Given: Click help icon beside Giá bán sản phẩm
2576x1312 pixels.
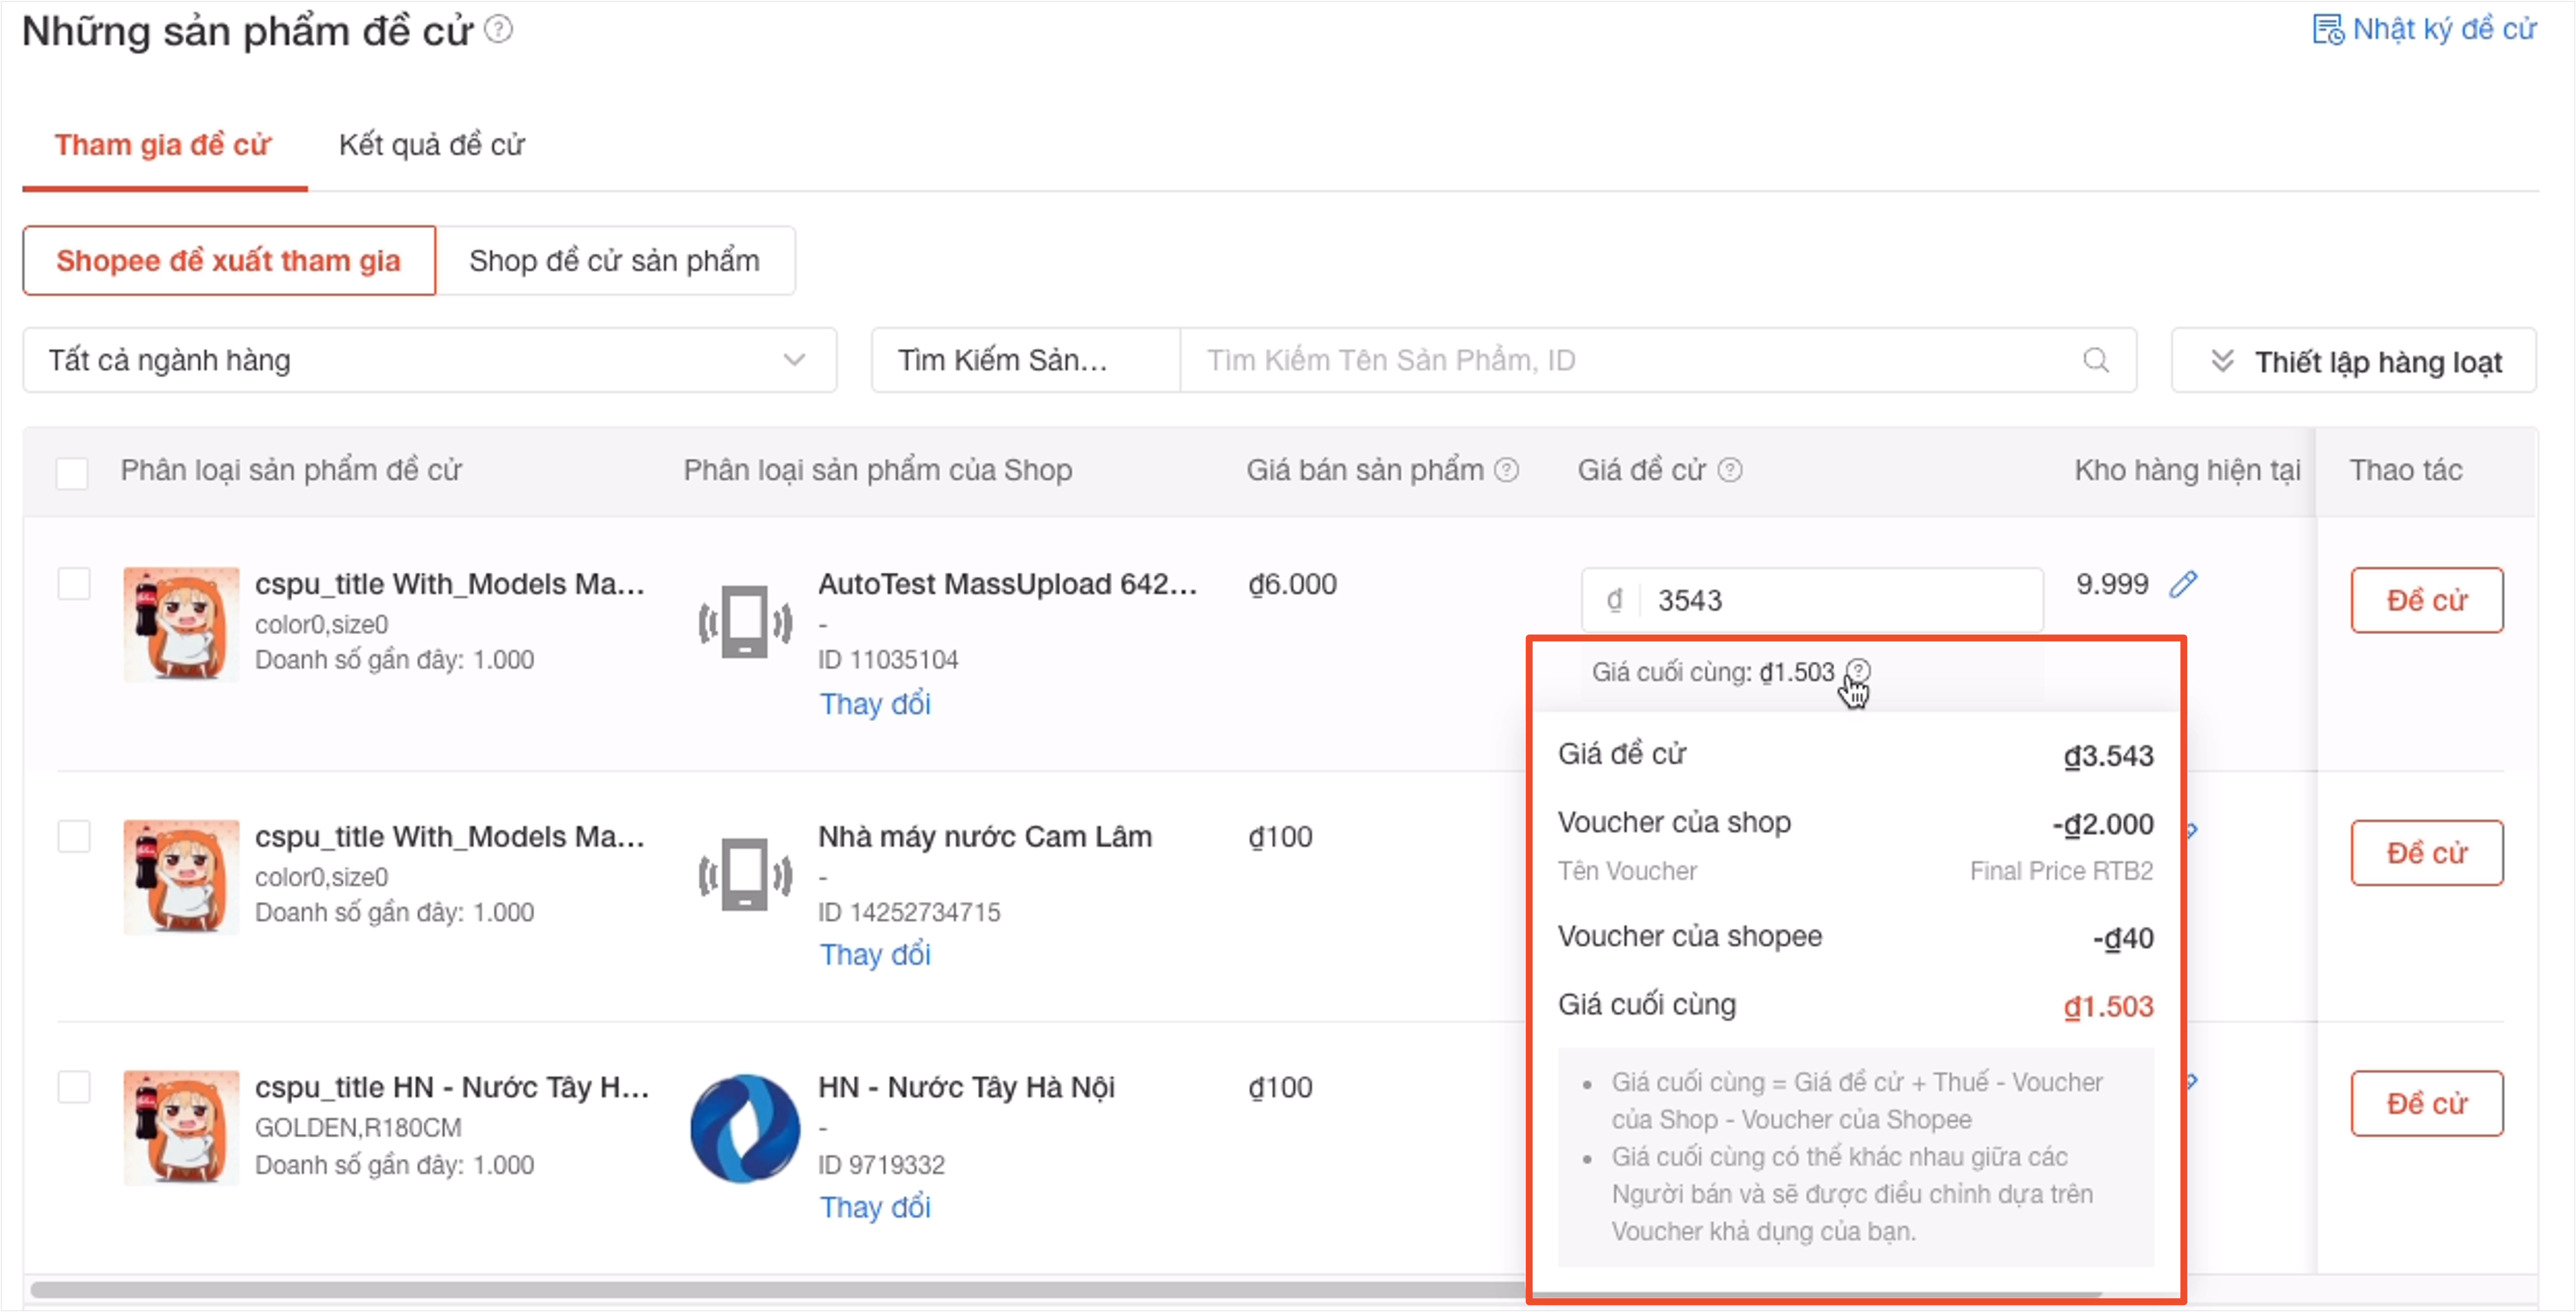Looking at the screenshot, I should click(1506, 470).
